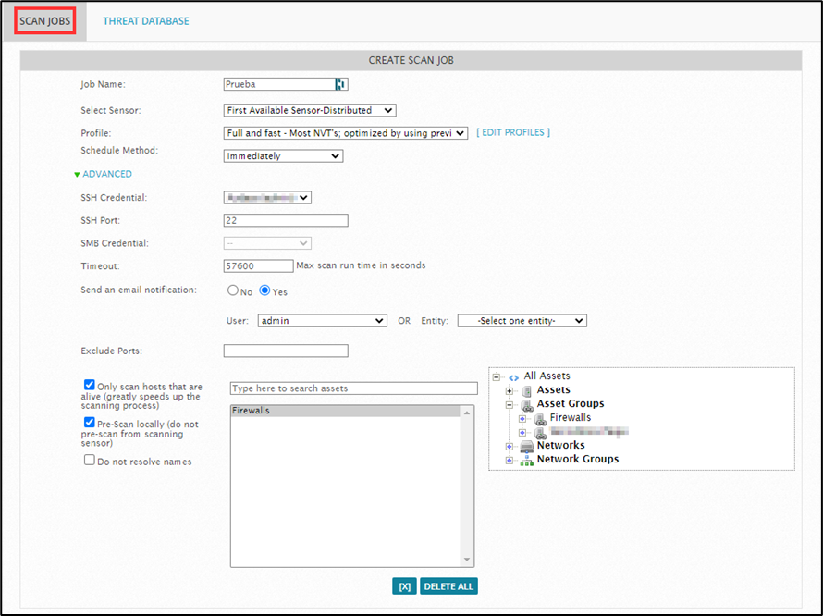Uncheck Only scan hosts that are alive

pos(90,385)
